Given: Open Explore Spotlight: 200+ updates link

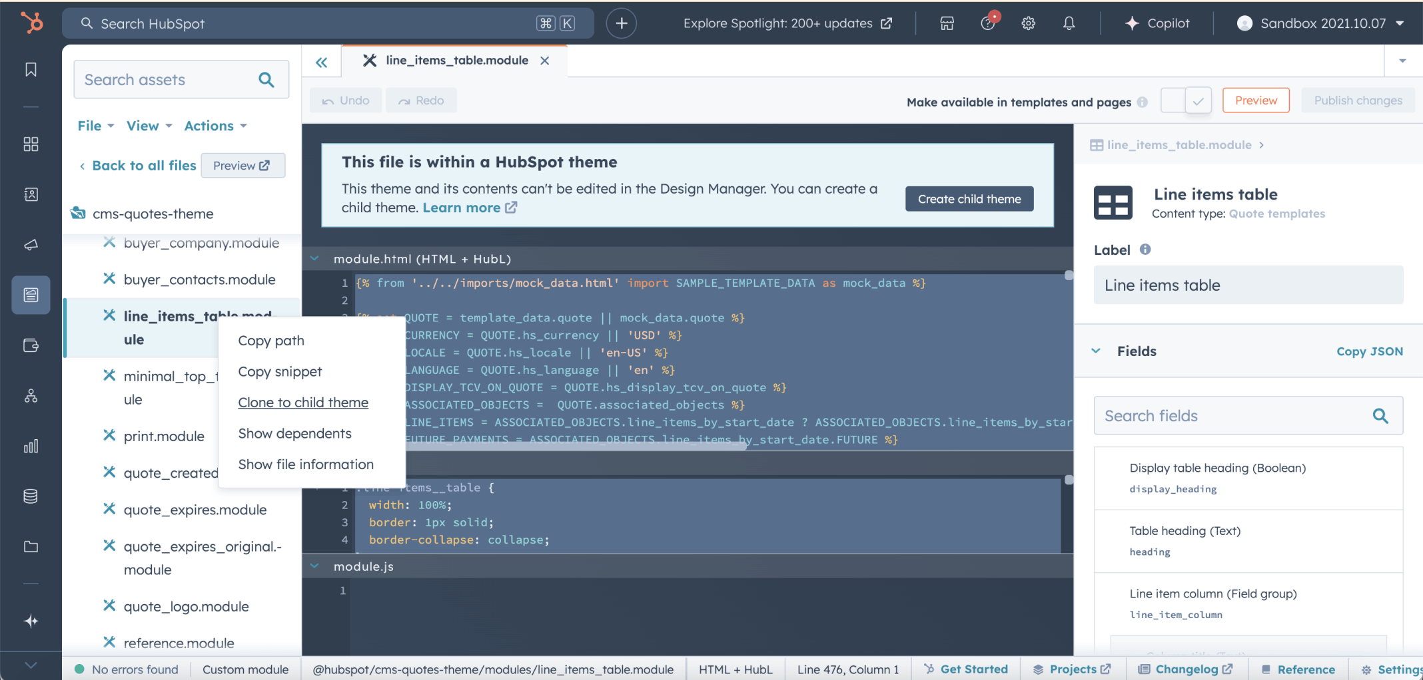Looking at the screenshot, I should click(x=787, y=23).
